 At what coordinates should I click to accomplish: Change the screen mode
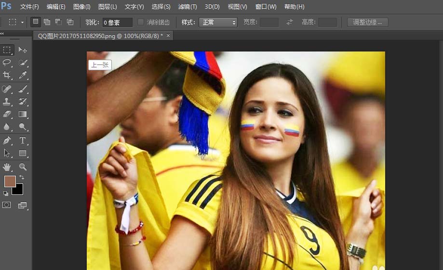(22, 205)
